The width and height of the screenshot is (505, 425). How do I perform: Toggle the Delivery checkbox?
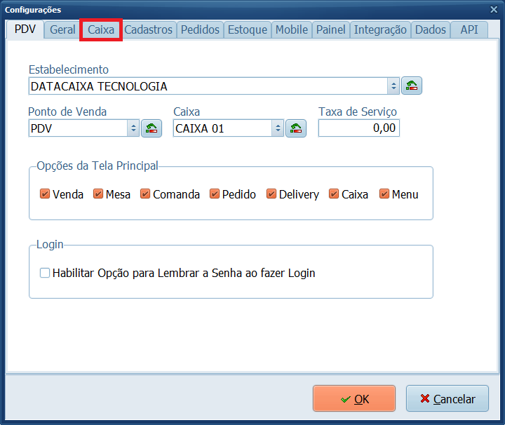(x=271, y=194)
